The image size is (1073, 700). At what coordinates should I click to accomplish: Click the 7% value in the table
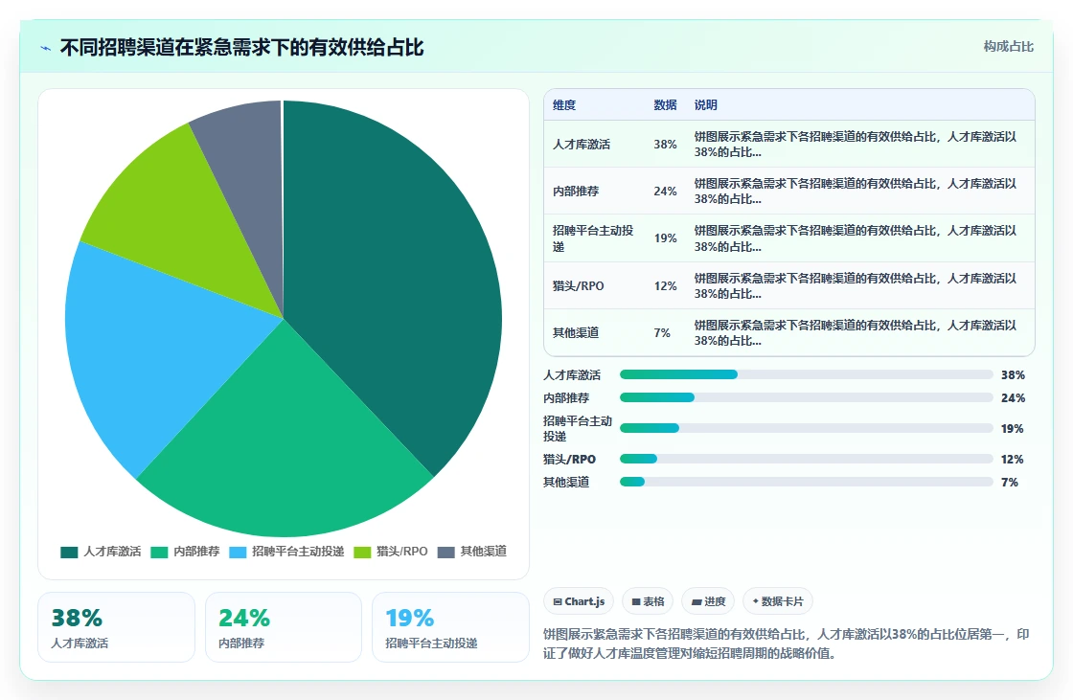(662, 332)
